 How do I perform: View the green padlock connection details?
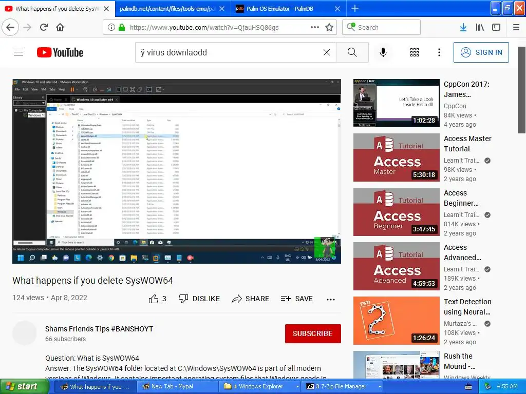click(122, 28)
